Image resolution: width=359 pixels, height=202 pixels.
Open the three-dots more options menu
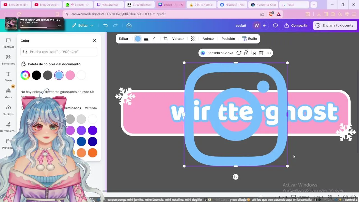coord(269,53)
